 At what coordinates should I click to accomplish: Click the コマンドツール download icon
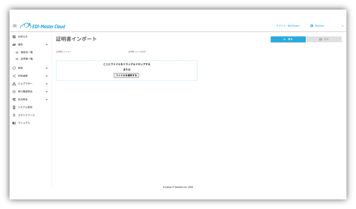click(x=14, y=115)
